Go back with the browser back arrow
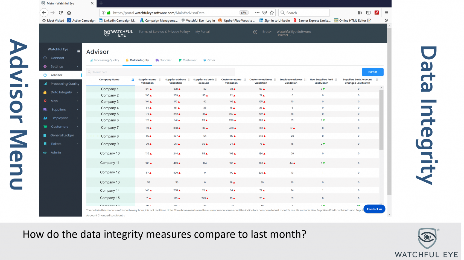464x260 pixels. pos(44,13)
